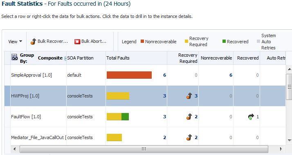292x155 pixels.
Task: Open FaultFlow total faults count 3
Action: pyautogui.click(x=164, y=117)
